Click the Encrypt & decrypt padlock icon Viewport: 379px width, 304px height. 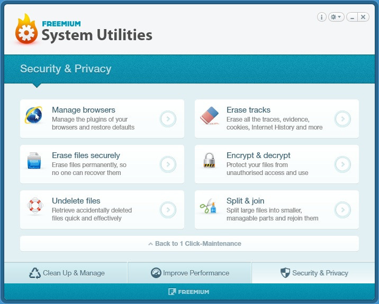pos(209,160)
